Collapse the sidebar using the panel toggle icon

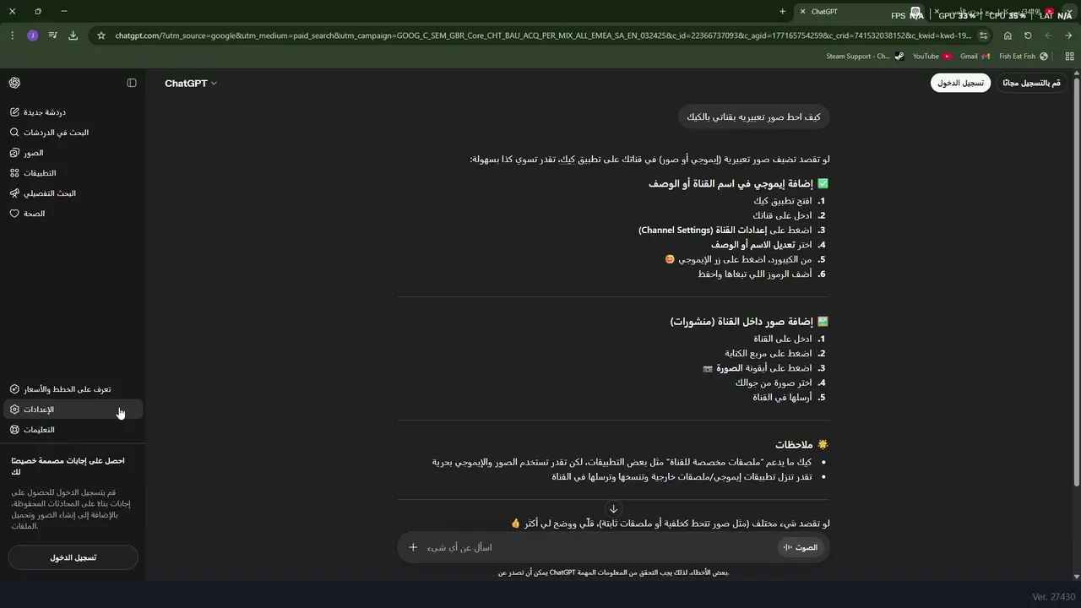[x=132, y=83]
